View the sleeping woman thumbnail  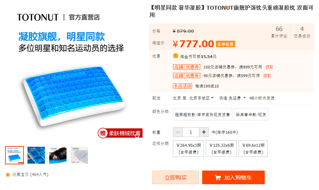coord(58,155)
